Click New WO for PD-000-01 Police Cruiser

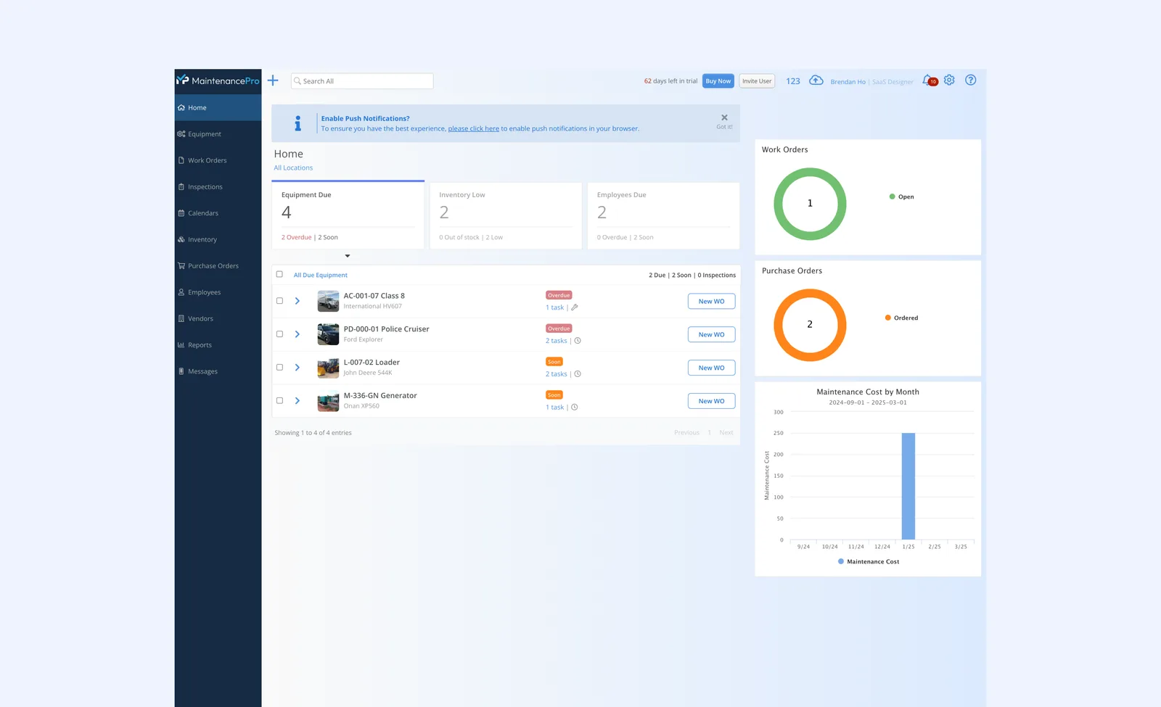pos(711,335)
